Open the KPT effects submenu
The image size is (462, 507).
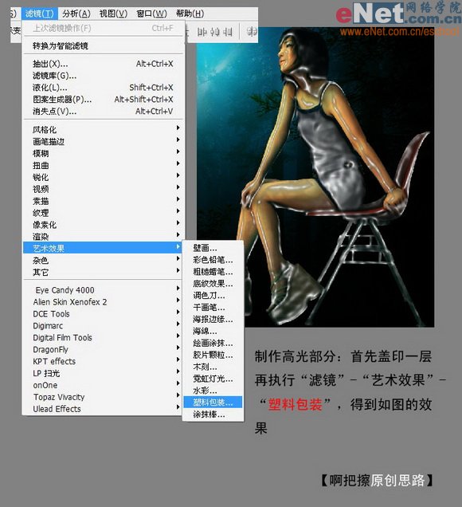pyautogui.click(x=104, y=361)
